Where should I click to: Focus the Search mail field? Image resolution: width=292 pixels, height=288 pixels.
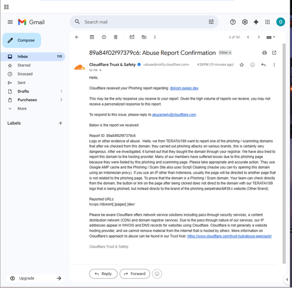(x=144, y=22)
